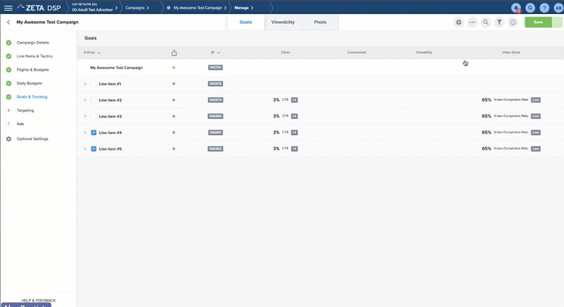
Task: Click the green Save button
Action: tap(538, 22)
